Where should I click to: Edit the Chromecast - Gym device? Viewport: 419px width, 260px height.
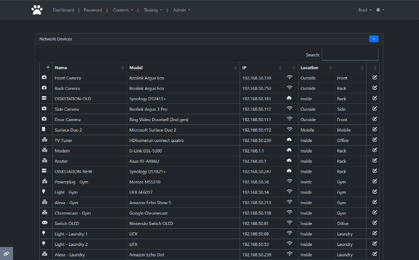point(375,212)
